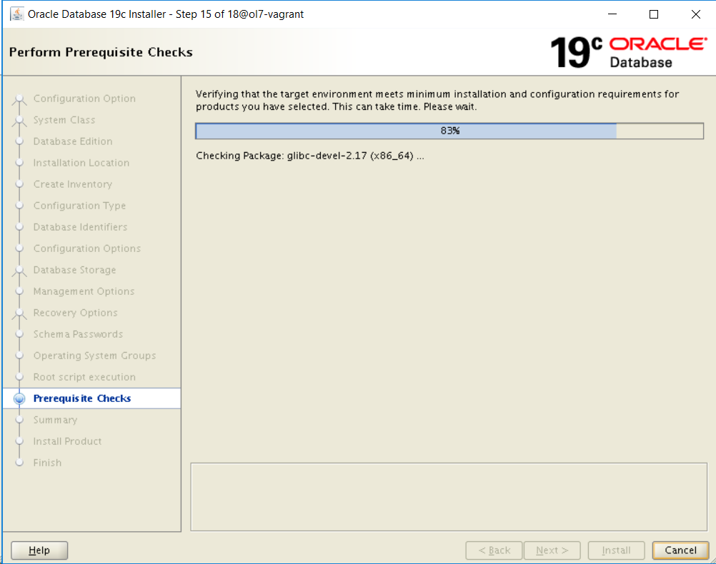Select the Database Identifiers step
The width and height of the screenshot is (716, 564).
pyautogui.click(x=80, y=227)
